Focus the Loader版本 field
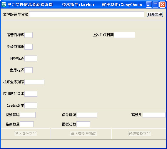 click(31, 106)
